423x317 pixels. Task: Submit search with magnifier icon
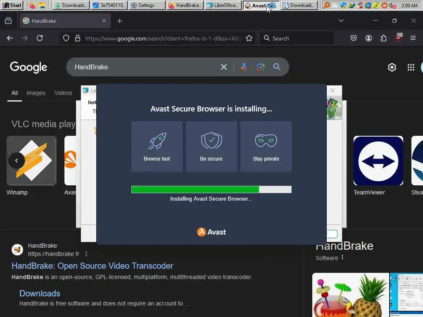(x=277, y=67)
